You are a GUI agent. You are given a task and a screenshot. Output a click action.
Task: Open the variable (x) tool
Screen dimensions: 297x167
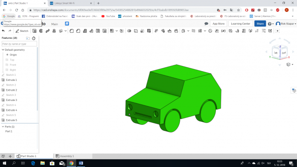tap(223, 31)
